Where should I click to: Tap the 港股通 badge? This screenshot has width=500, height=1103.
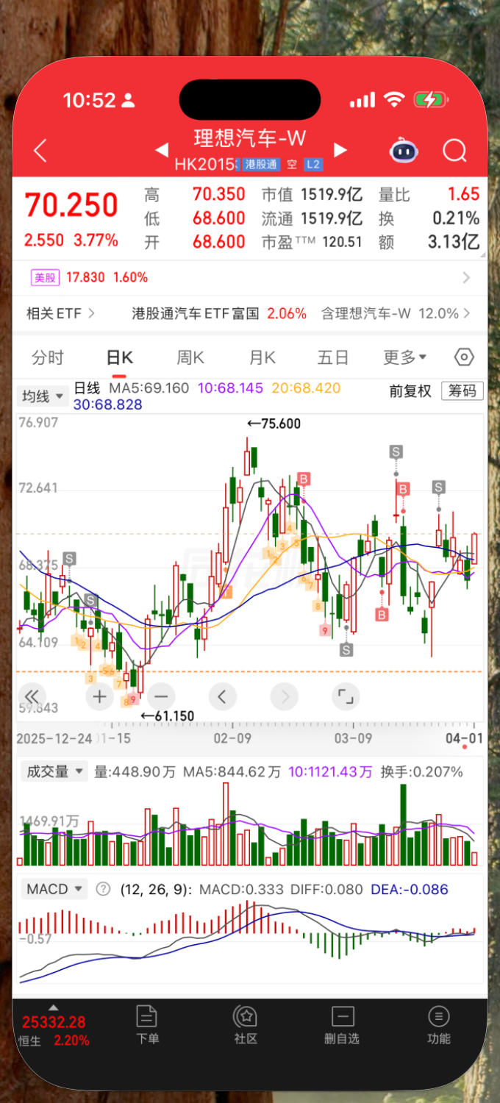click(x=261, y=165)
